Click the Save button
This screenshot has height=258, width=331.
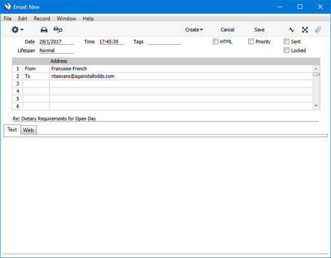pyautogui.click(x=259, y=30)
